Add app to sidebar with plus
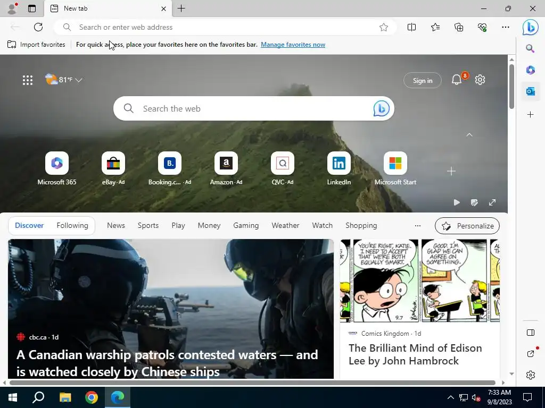The height and width of the screenshot is (408, 545). point(530,115)
